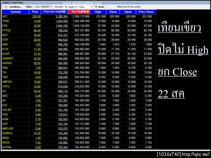
Task: Select the SAWAD symbol
Action: [x=7, y=63]
